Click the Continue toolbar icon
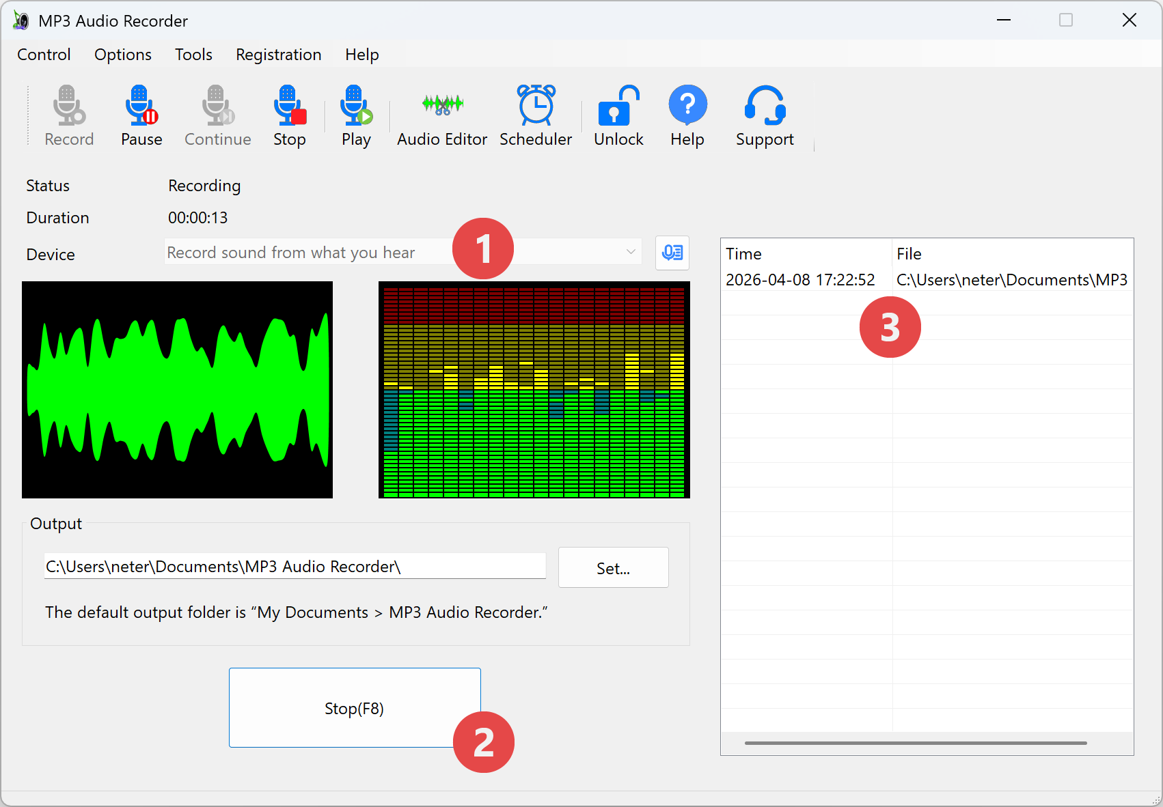This screenshot has width=1163, height=807. click(x=218, y=115)
